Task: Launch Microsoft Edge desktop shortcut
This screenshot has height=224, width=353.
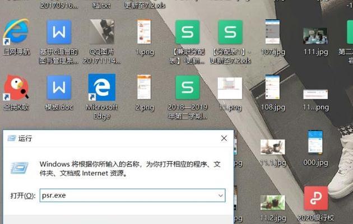Action: (x=102, y=87)
